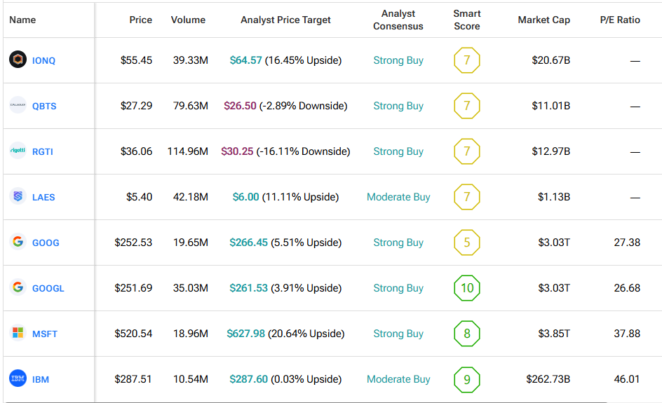Sort by the Volume column header
This screenshot has width=662, height=403.
(188, 20)
